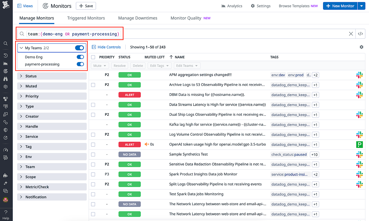This screenshot has width=369, height=221.
Task: Open the Manage Downtimes tab
Action: pyautogui.click(x=137, y=18)
